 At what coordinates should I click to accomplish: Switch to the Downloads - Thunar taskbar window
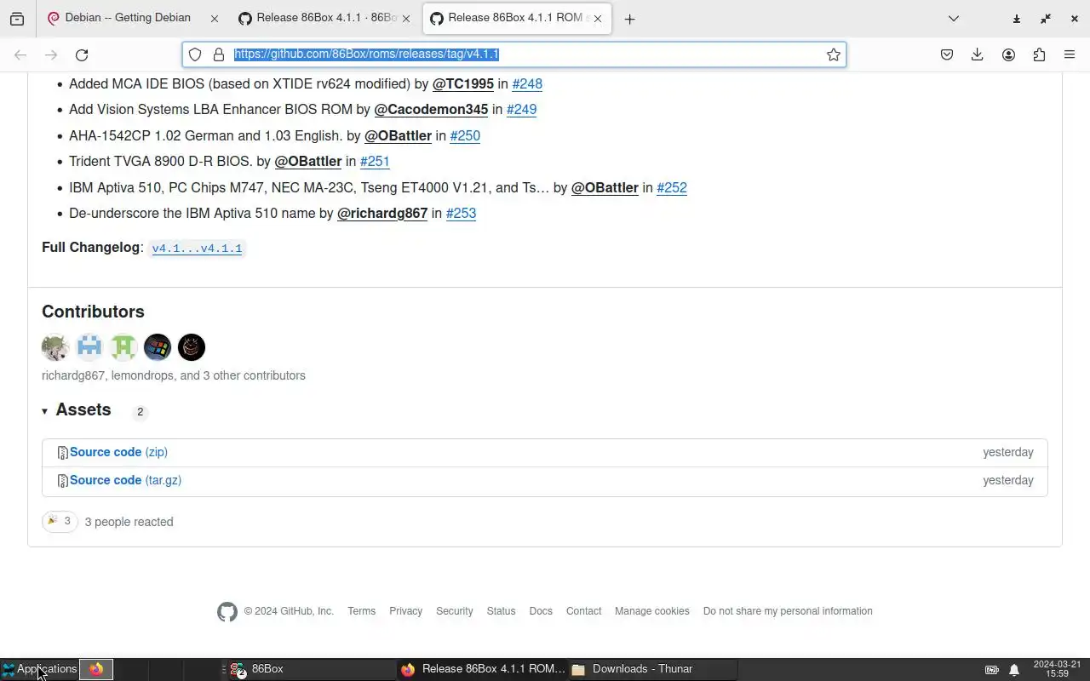coord(651,669)
